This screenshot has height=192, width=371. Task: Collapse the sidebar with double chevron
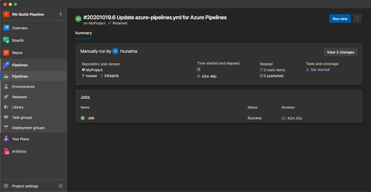61,186
